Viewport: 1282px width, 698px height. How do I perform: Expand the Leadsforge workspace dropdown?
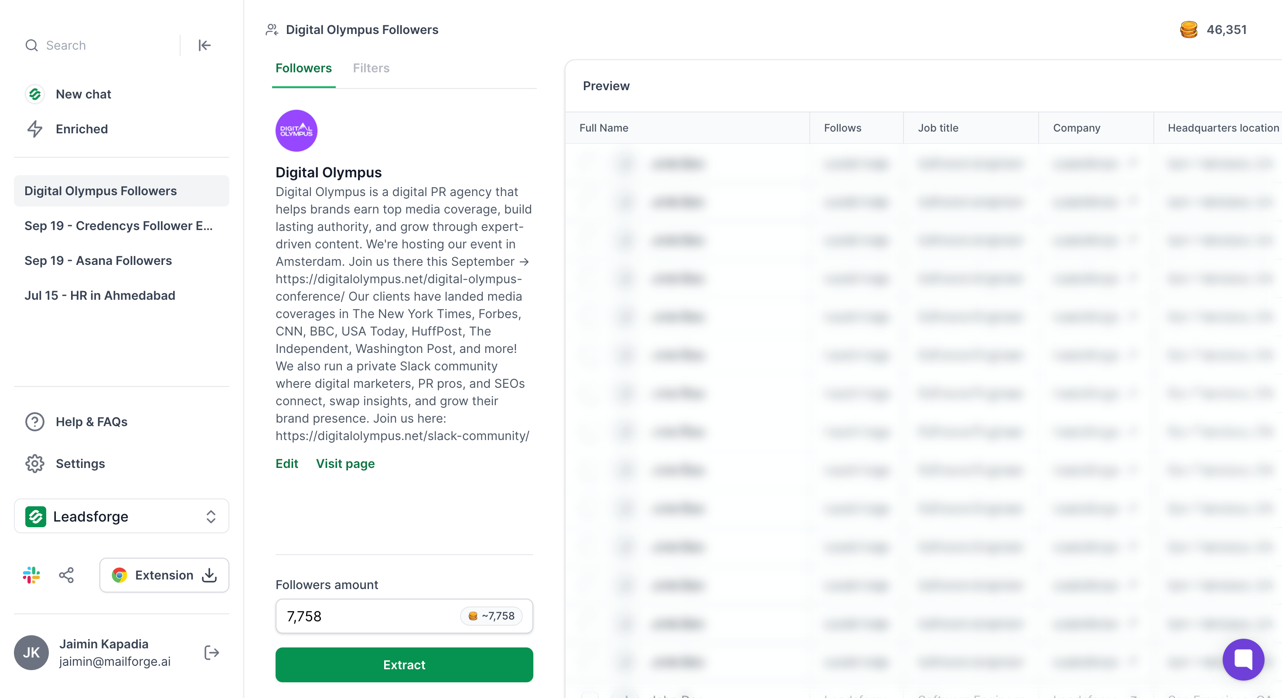[x=121, y=516]
